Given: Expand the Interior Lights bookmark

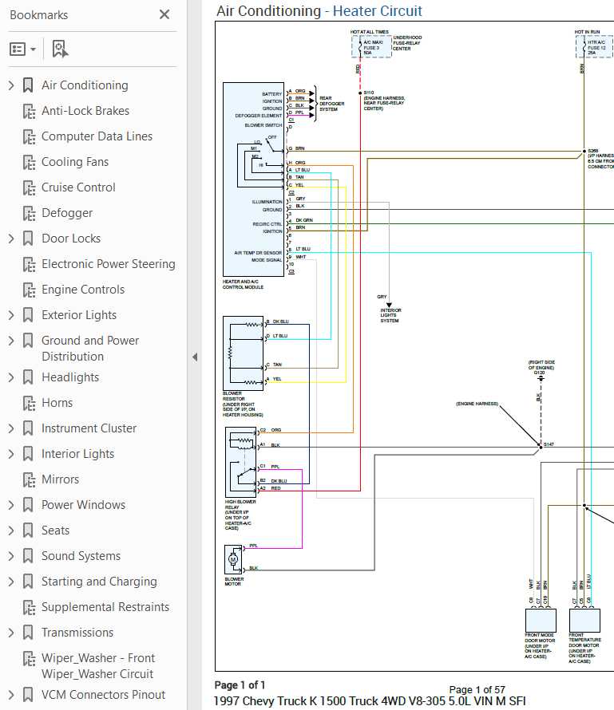Looking at the screenshot, I should (x=11, y=454).
